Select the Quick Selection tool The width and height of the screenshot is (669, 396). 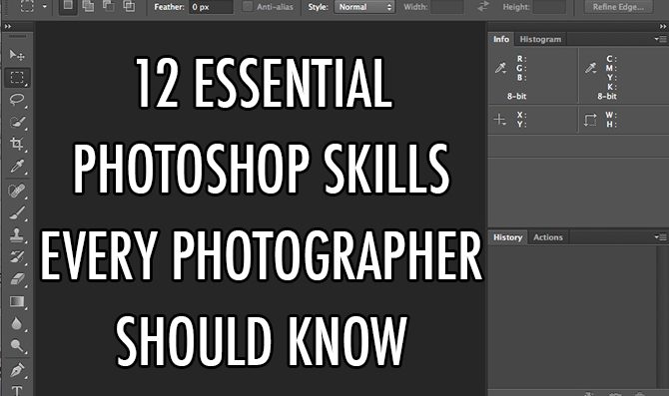pyautogui.click(x=17, y=122)
